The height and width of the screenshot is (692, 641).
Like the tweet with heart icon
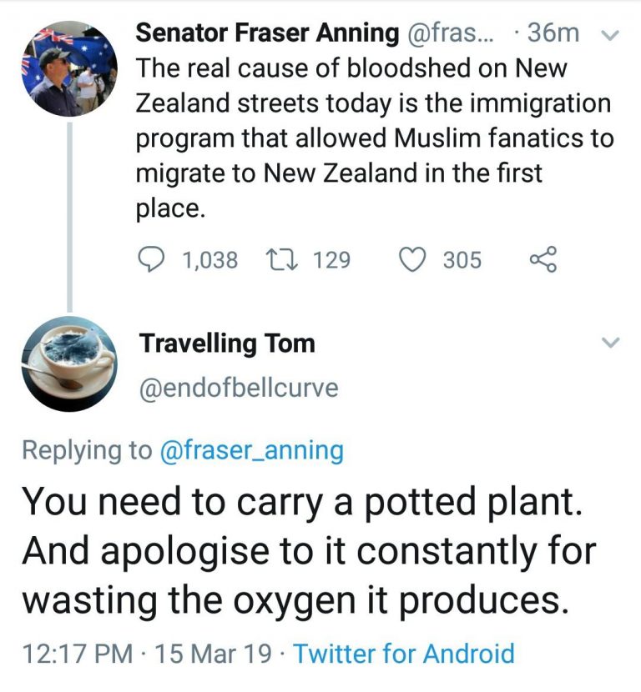point(412,260)
